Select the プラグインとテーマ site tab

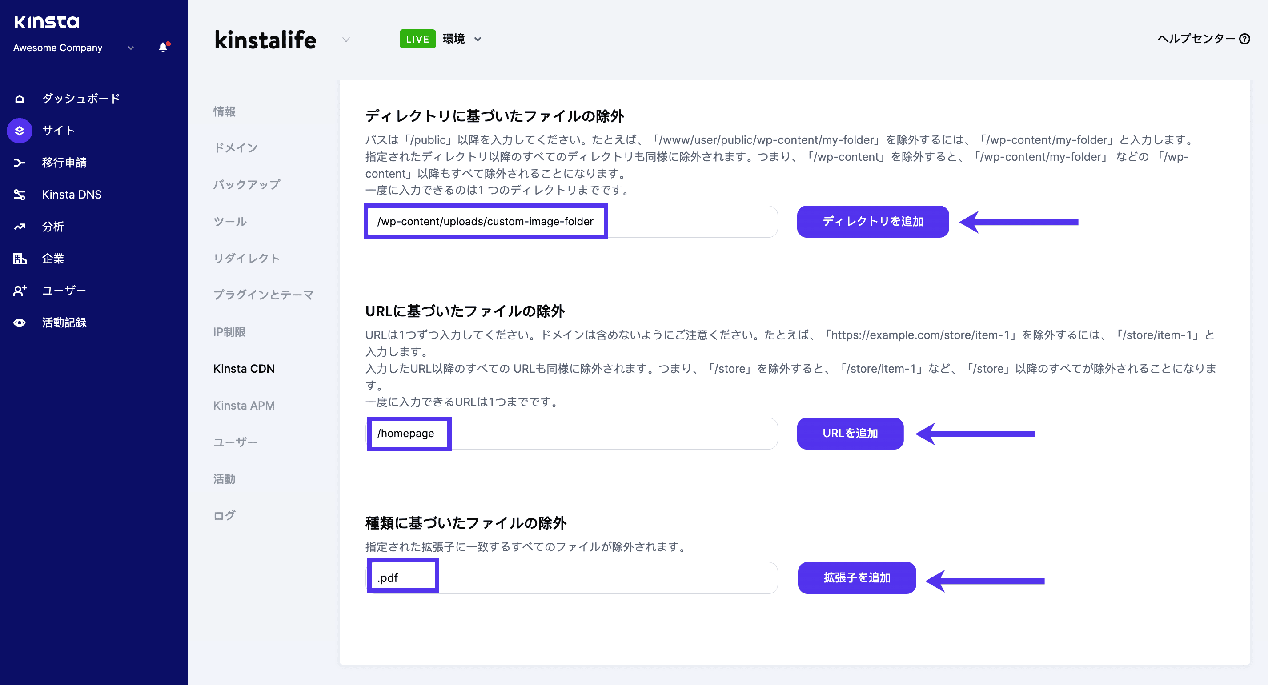tap(263, 295)
